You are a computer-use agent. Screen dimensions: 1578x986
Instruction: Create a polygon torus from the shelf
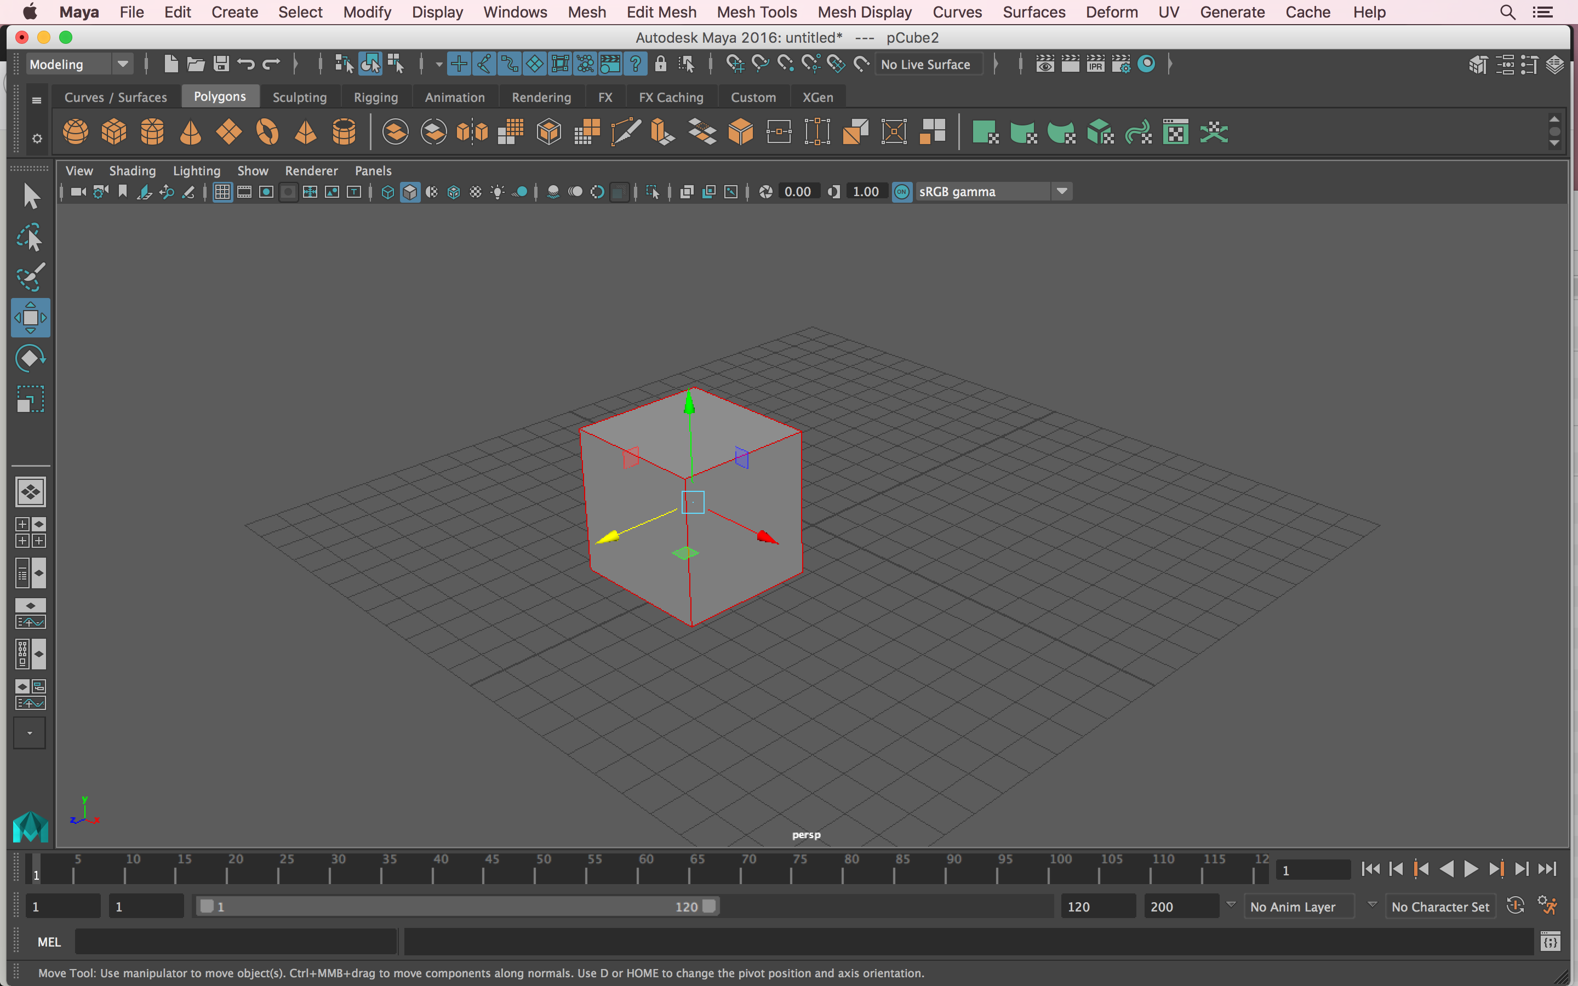point(267,133)
